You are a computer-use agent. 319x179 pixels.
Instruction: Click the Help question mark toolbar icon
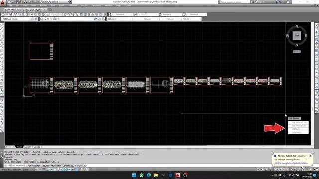pyautogui.click(x=105, y=14)
